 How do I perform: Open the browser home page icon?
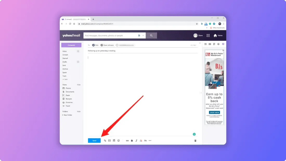pos(74,24)
